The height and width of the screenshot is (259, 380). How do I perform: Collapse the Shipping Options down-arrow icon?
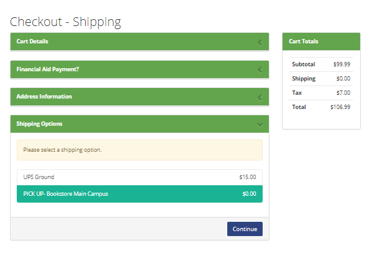[x=260, y=125]
